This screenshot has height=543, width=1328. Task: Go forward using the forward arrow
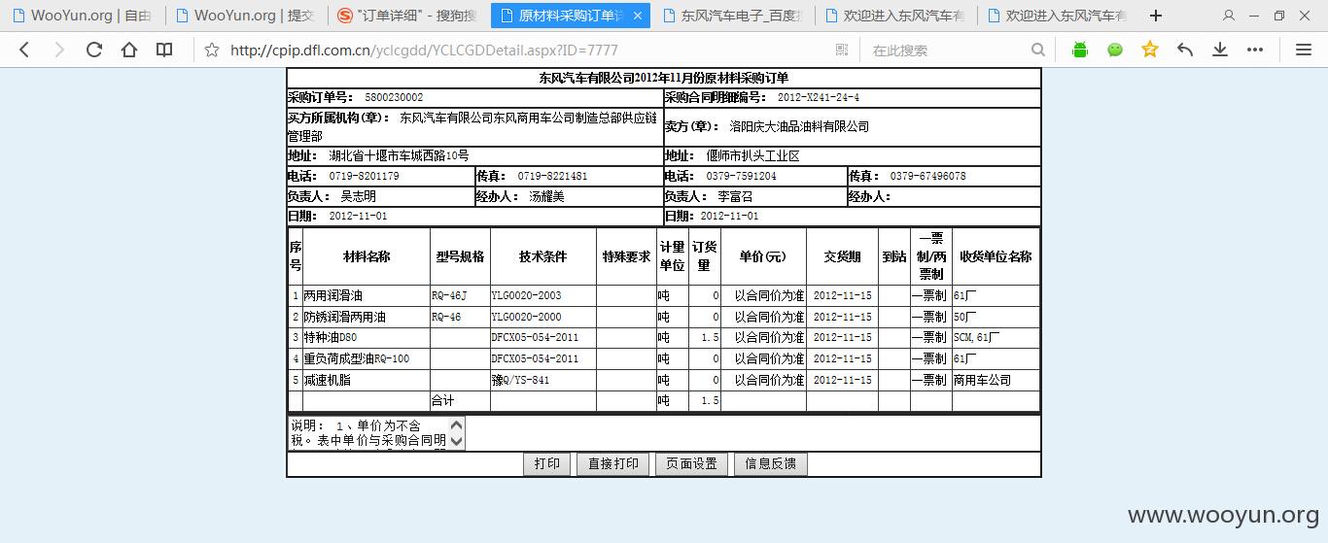[59, 50]
